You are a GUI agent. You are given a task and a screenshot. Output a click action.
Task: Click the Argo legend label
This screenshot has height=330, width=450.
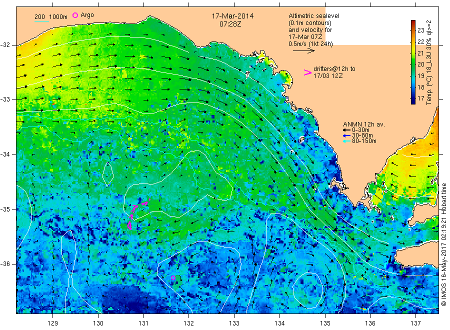point(87,15)
